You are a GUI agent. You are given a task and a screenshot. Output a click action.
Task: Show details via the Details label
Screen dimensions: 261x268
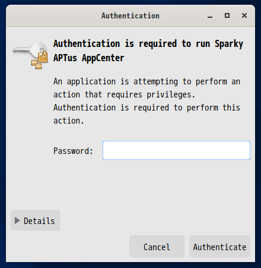click(x=39, y=221)
